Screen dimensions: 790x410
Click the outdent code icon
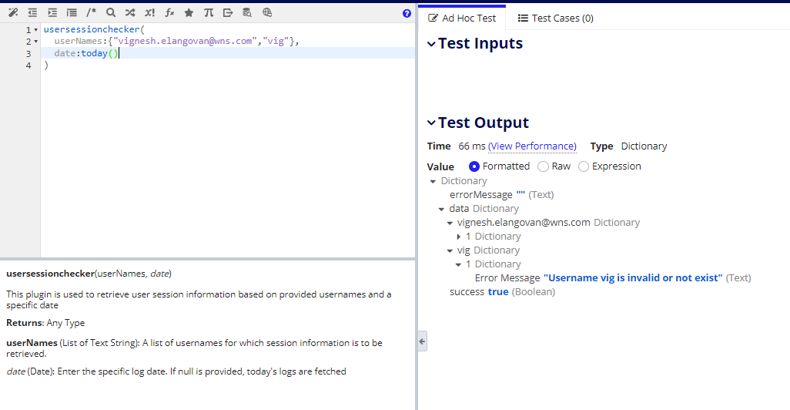33,12
